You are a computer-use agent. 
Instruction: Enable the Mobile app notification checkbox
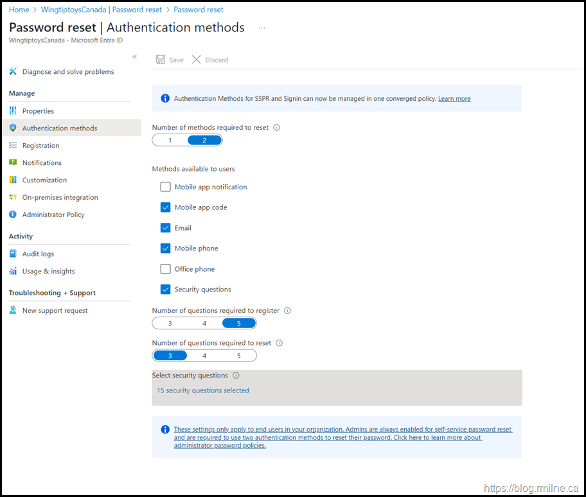(x=165, y=186)
